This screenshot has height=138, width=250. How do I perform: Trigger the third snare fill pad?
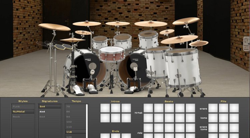coord(234,108)
